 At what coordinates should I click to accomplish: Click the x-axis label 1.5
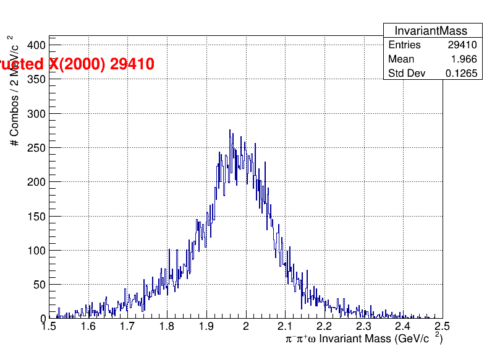[x=49, y=326]
